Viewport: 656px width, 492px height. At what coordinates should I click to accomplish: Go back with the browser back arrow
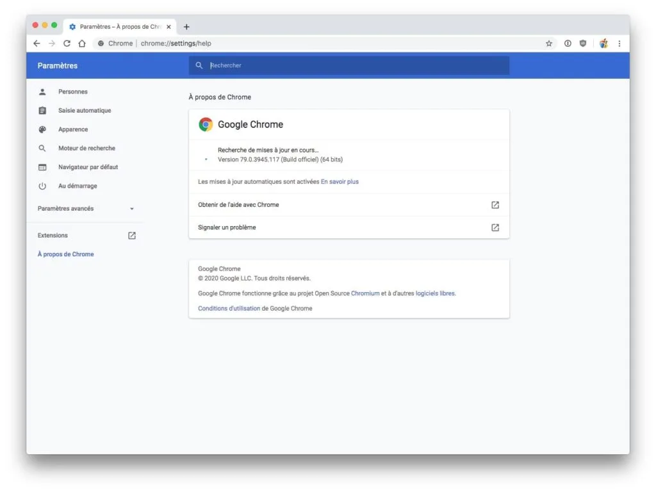[37, 44]
